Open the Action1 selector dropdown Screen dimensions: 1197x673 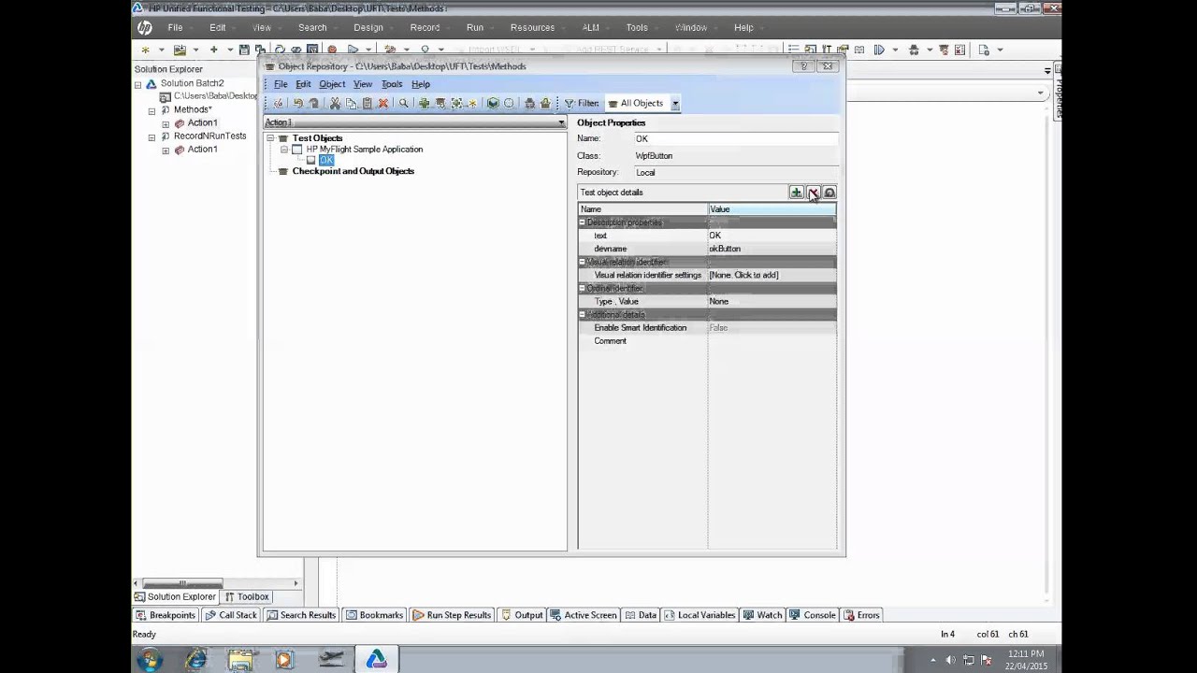pos(561,122)
